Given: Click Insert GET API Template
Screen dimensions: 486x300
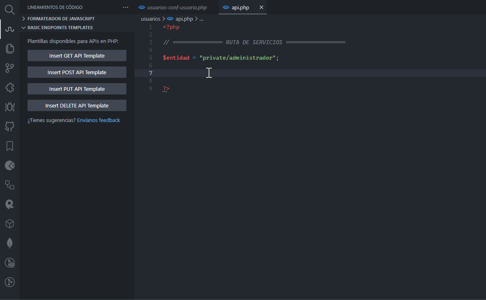Looking at the screenshot, I should click(x=77, y=56).
